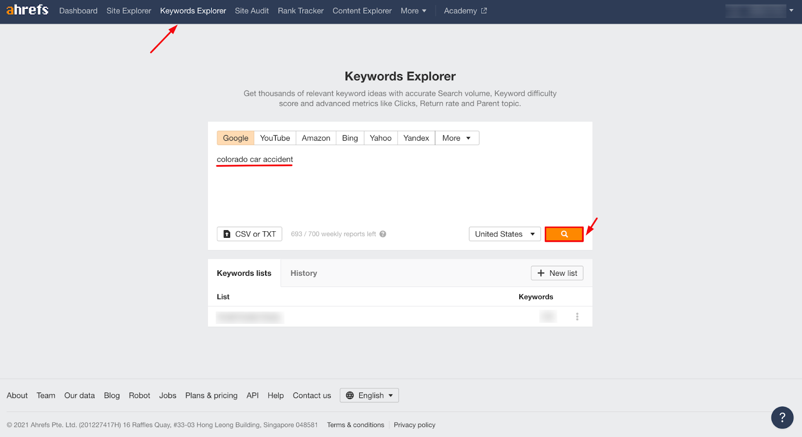Screen dimensions: 802x437
Task: Open the three-dot menu for the list row
Action: click(577, 316)
